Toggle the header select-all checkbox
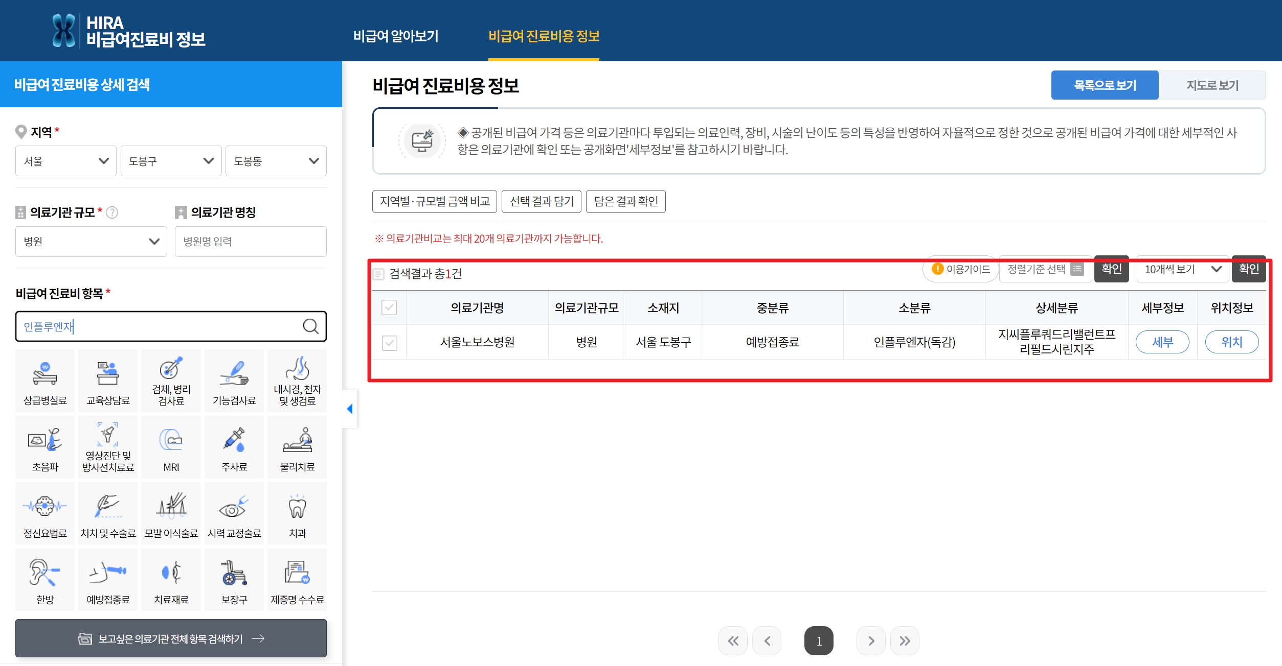Image resolution: width=1282 pixels, height=666 pixels. (389, 307)
